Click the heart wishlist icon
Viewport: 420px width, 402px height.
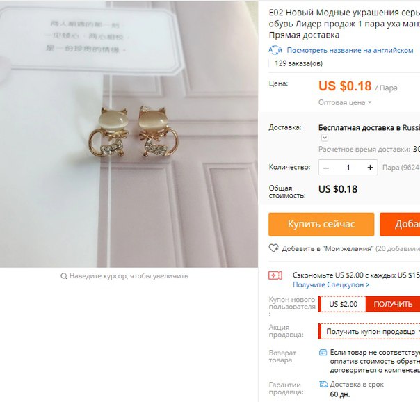274,248
